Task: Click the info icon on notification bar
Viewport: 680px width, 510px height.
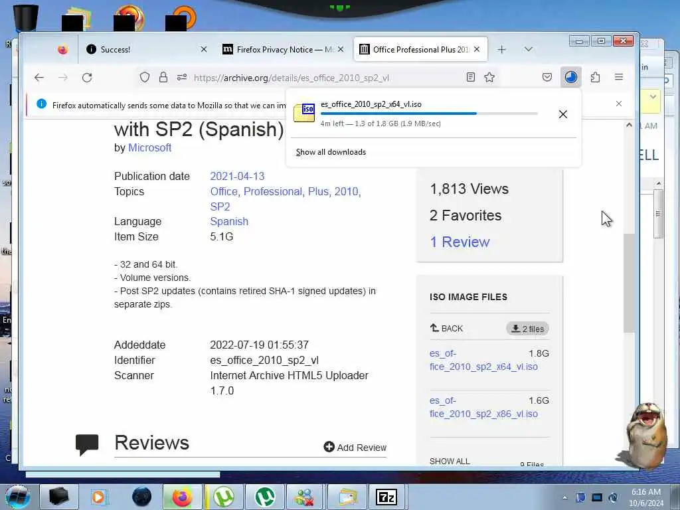Action: coord(42,104)
